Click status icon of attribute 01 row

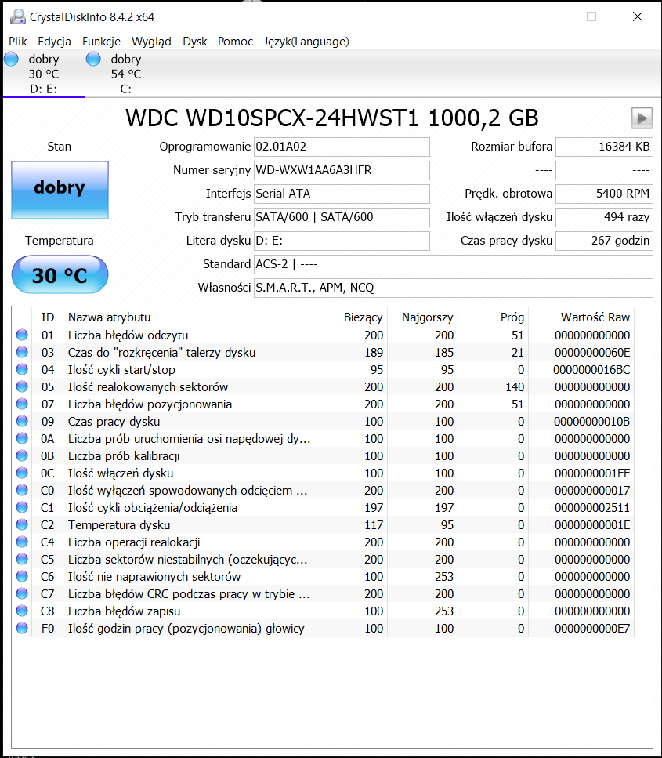(x=22, y=335)
